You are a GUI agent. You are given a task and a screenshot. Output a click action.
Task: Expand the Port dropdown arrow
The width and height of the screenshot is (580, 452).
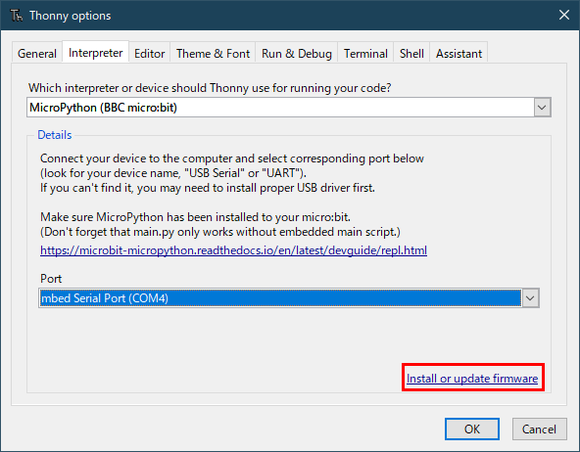click(x=530, y=298)
